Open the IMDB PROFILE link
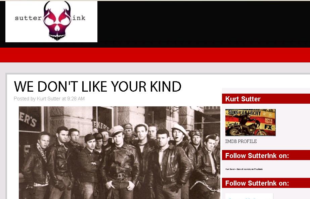Screen dimensions: 310x199 pyautogui.click(x=241, y=141)
